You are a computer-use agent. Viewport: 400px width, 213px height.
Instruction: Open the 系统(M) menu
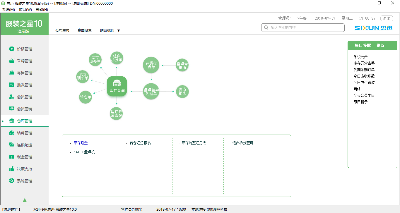8,9
